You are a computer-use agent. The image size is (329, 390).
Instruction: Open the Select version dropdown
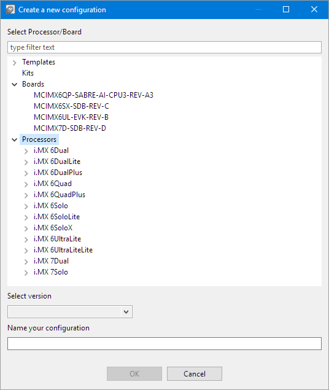[70, 311]
